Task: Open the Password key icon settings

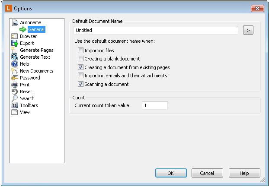Action: [x=15, y=78]
